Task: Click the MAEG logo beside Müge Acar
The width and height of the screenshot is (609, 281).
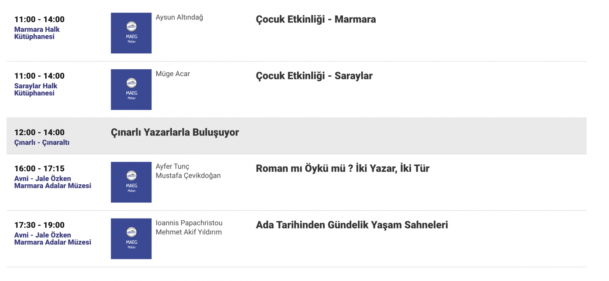Action: (131, 89)
